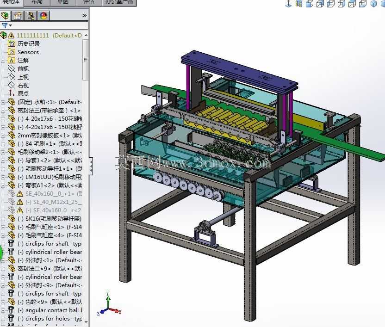385x327 pixels.
Task: Expand the 毛刷移动架2<1> node
Action: point(3,152)
